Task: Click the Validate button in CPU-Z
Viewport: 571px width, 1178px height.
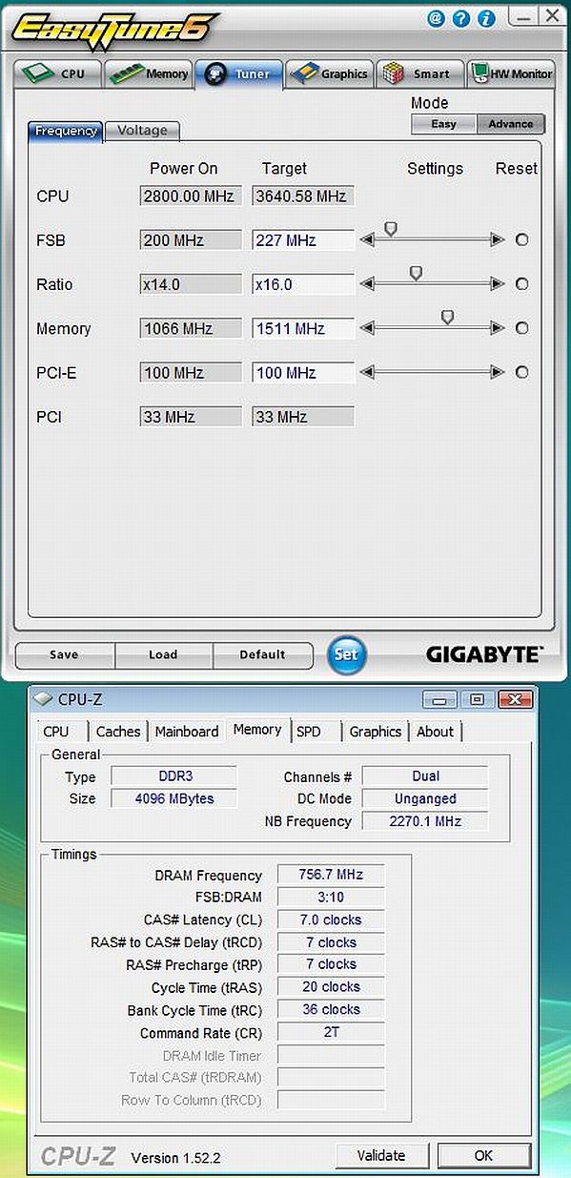Action: tap(380, 1155)
